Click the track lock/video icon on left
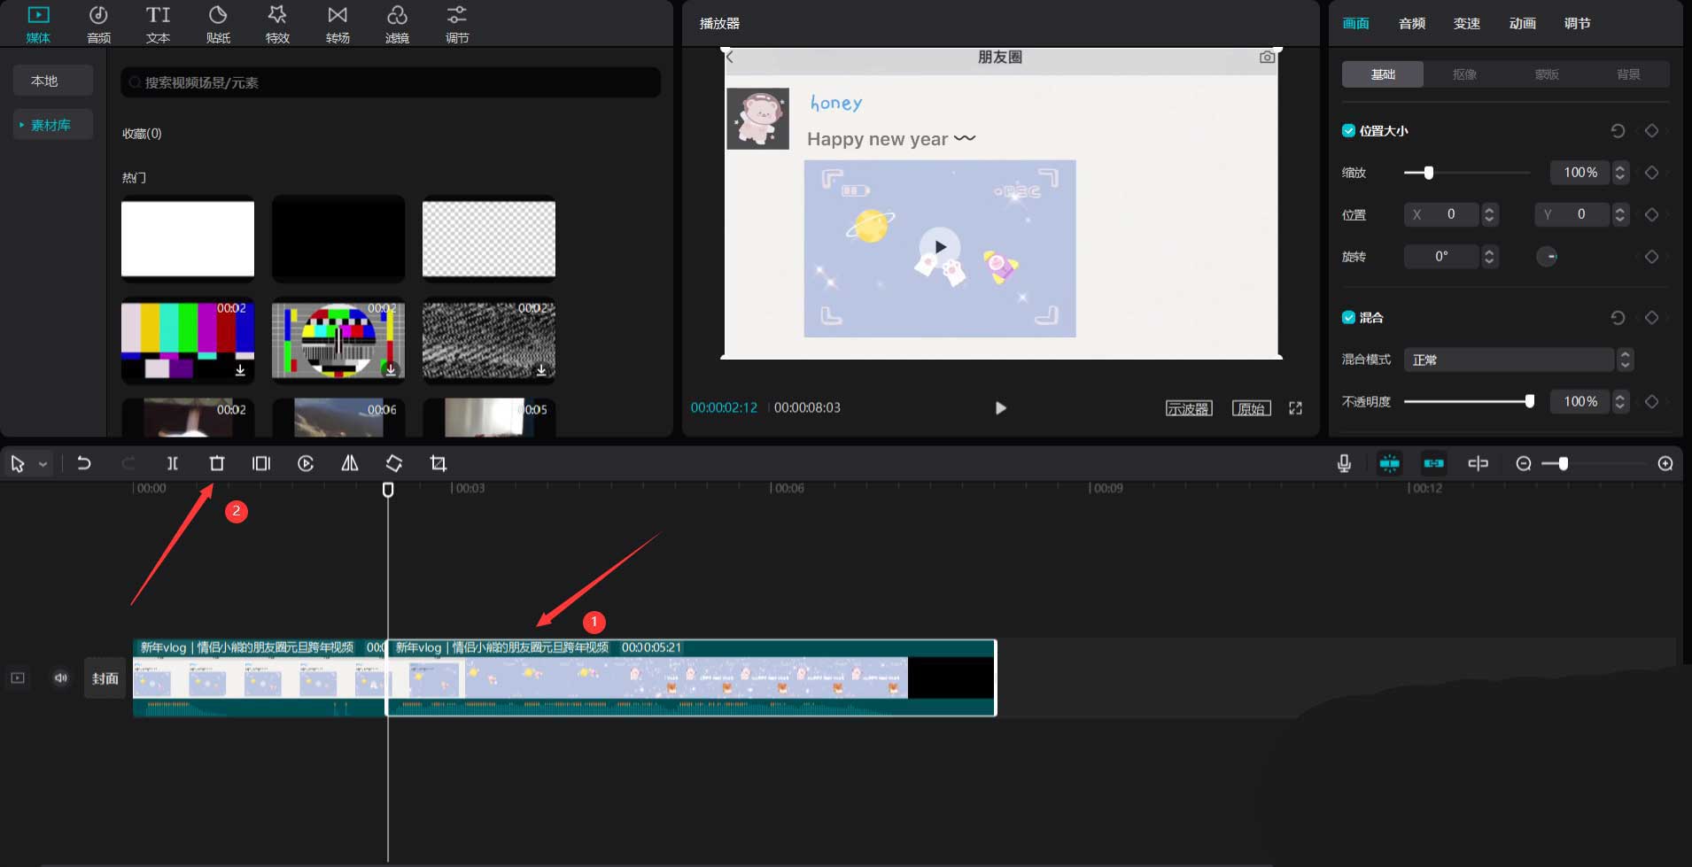This screenshot has height=867, width=1692. (x=18, y=678)
